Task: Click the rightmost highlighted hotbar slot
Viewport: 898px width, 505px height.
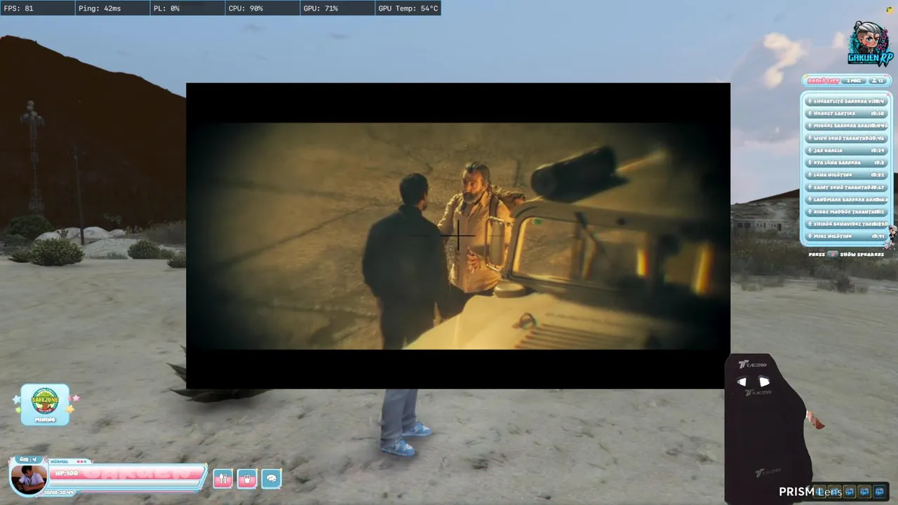Action: click(x=879, y=492)
